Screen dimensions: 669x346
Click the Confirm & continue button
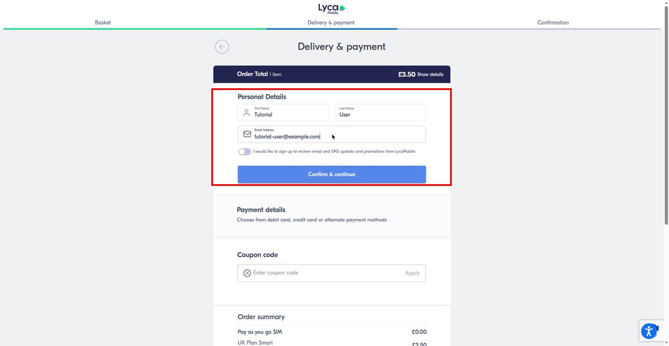[331, 175]
